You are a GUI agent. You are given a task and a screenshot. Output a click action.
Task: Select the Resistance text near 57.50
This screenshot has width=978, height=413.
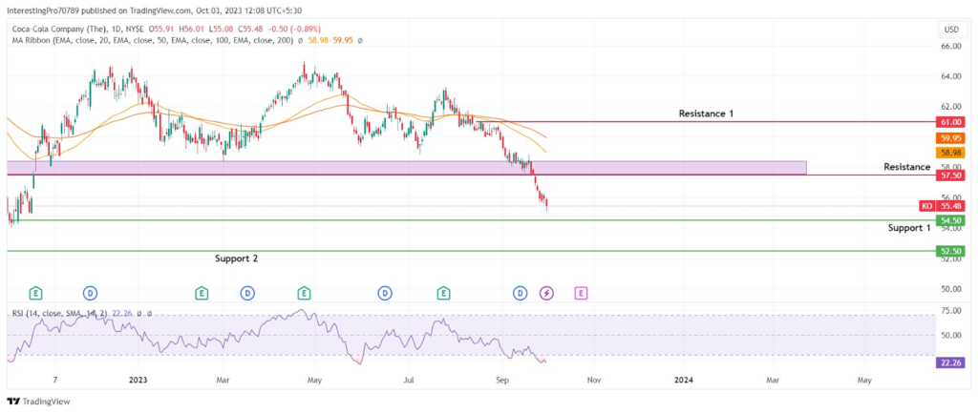(907, 167)
